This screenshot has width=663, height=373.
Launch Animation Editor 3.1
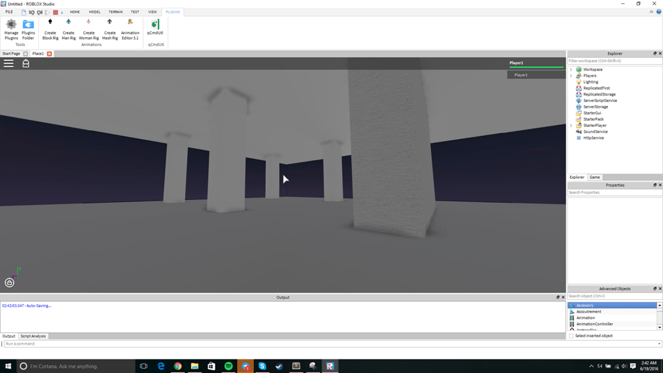point(130,27)
